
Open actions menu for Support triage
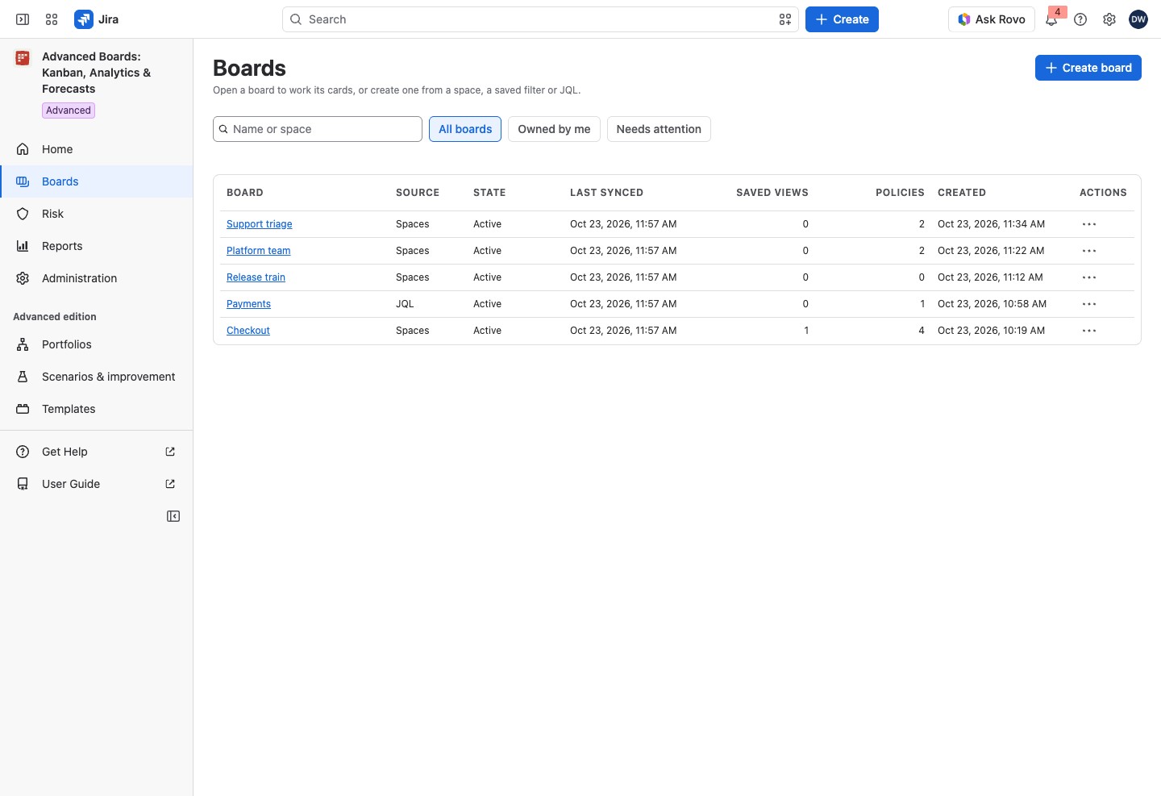[1089, 224]
